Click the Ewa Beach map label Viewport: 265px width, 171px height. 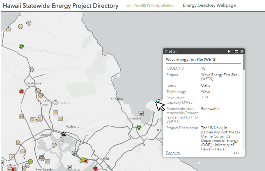pos(44,169)
